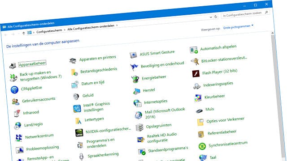Screen dimensions: 287x161
Task: Open the NVIDIA-configuratiescherm icon
Action: (x=79, y=133)
